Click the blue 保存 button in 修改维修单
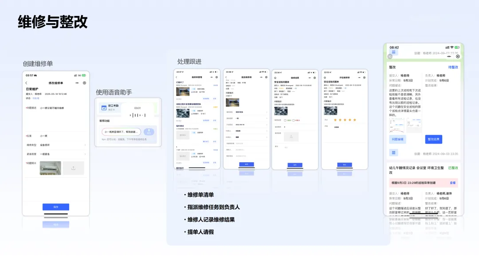The width and height of the screenshot is (479, 258). click(55, 207)
